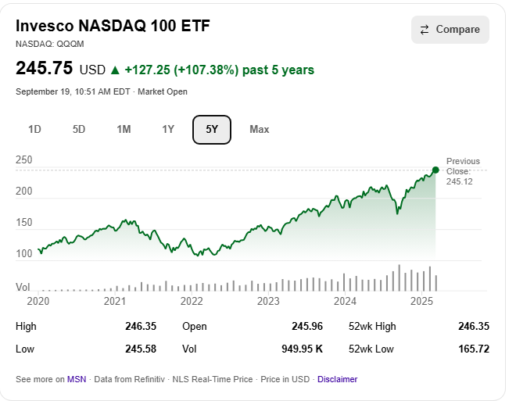Click the 2025 marker on the time axis
The height and width of the screenshot is (401, 516).
[x=421, y=301]
